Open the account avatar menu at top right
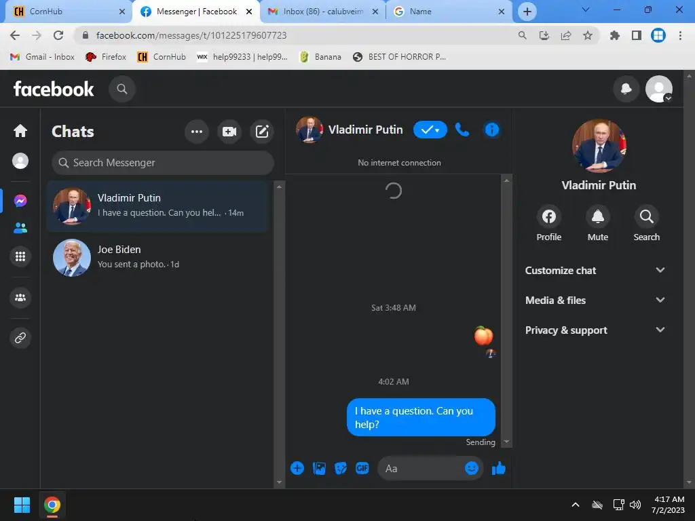The width and height of the screenshot is (695, 521). point(658,89)
